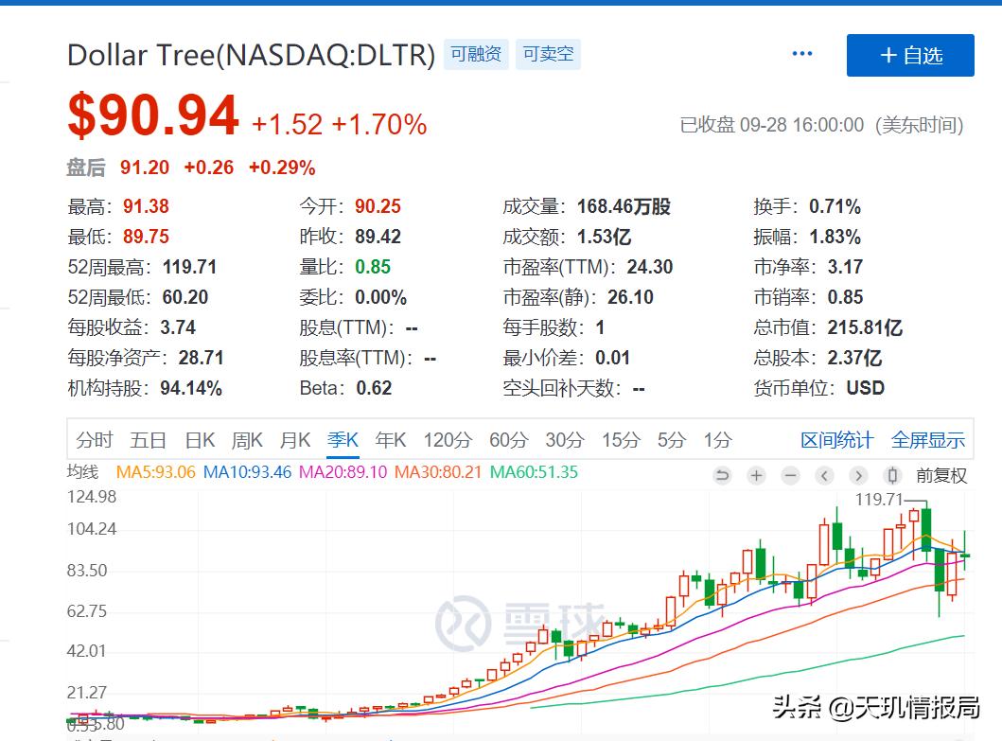Click the candlestick style icon
1002x741 pixels.
pyautogui.click(x=891, y=476)
